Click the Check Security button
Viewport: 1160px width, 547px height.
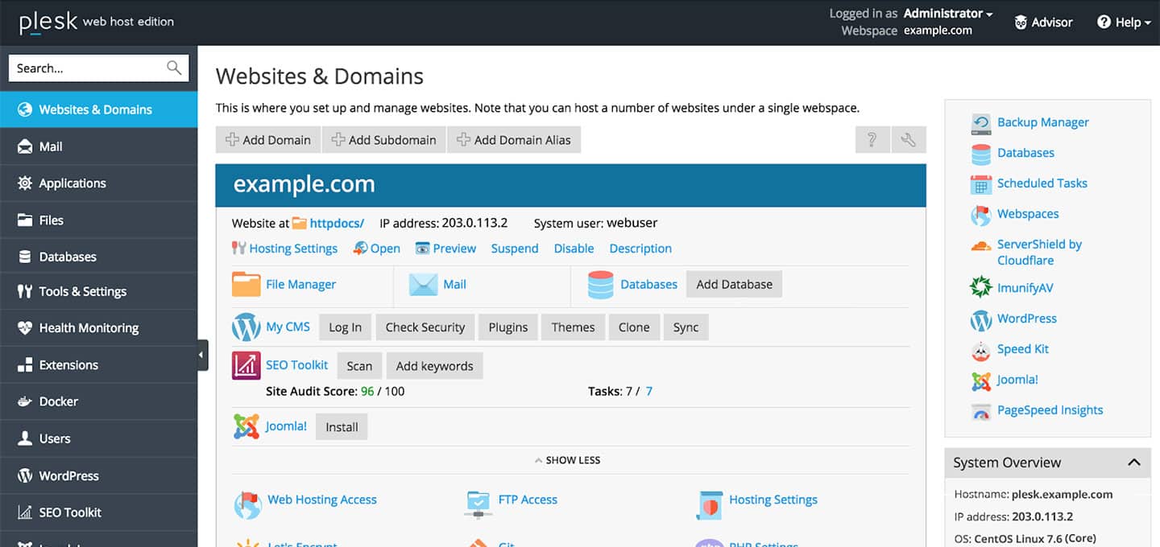click(425, 327)
